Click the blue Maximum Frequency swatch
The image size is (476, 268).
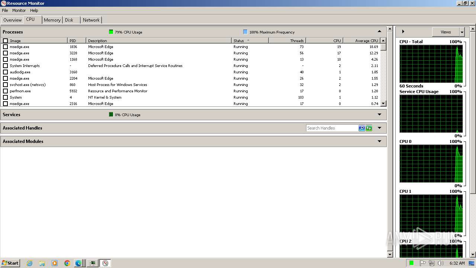(x=245, y=32)
